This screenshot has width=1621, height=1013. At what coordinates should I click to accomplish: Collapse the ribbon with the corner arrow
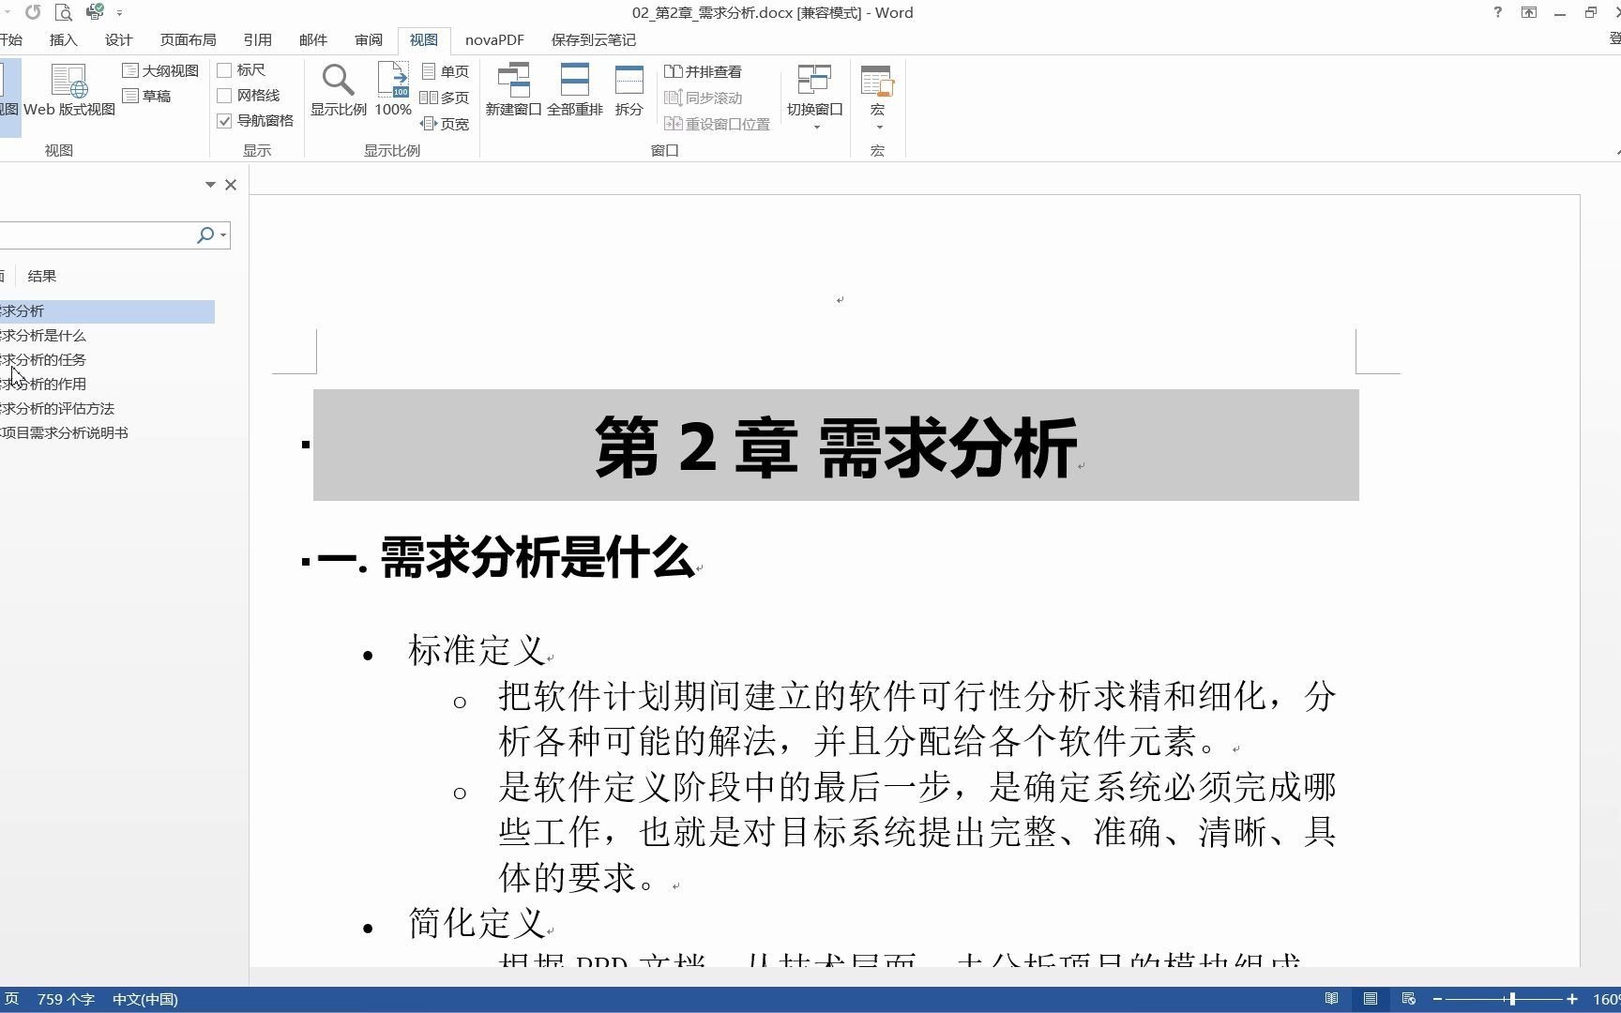[x=1617, y=151]
